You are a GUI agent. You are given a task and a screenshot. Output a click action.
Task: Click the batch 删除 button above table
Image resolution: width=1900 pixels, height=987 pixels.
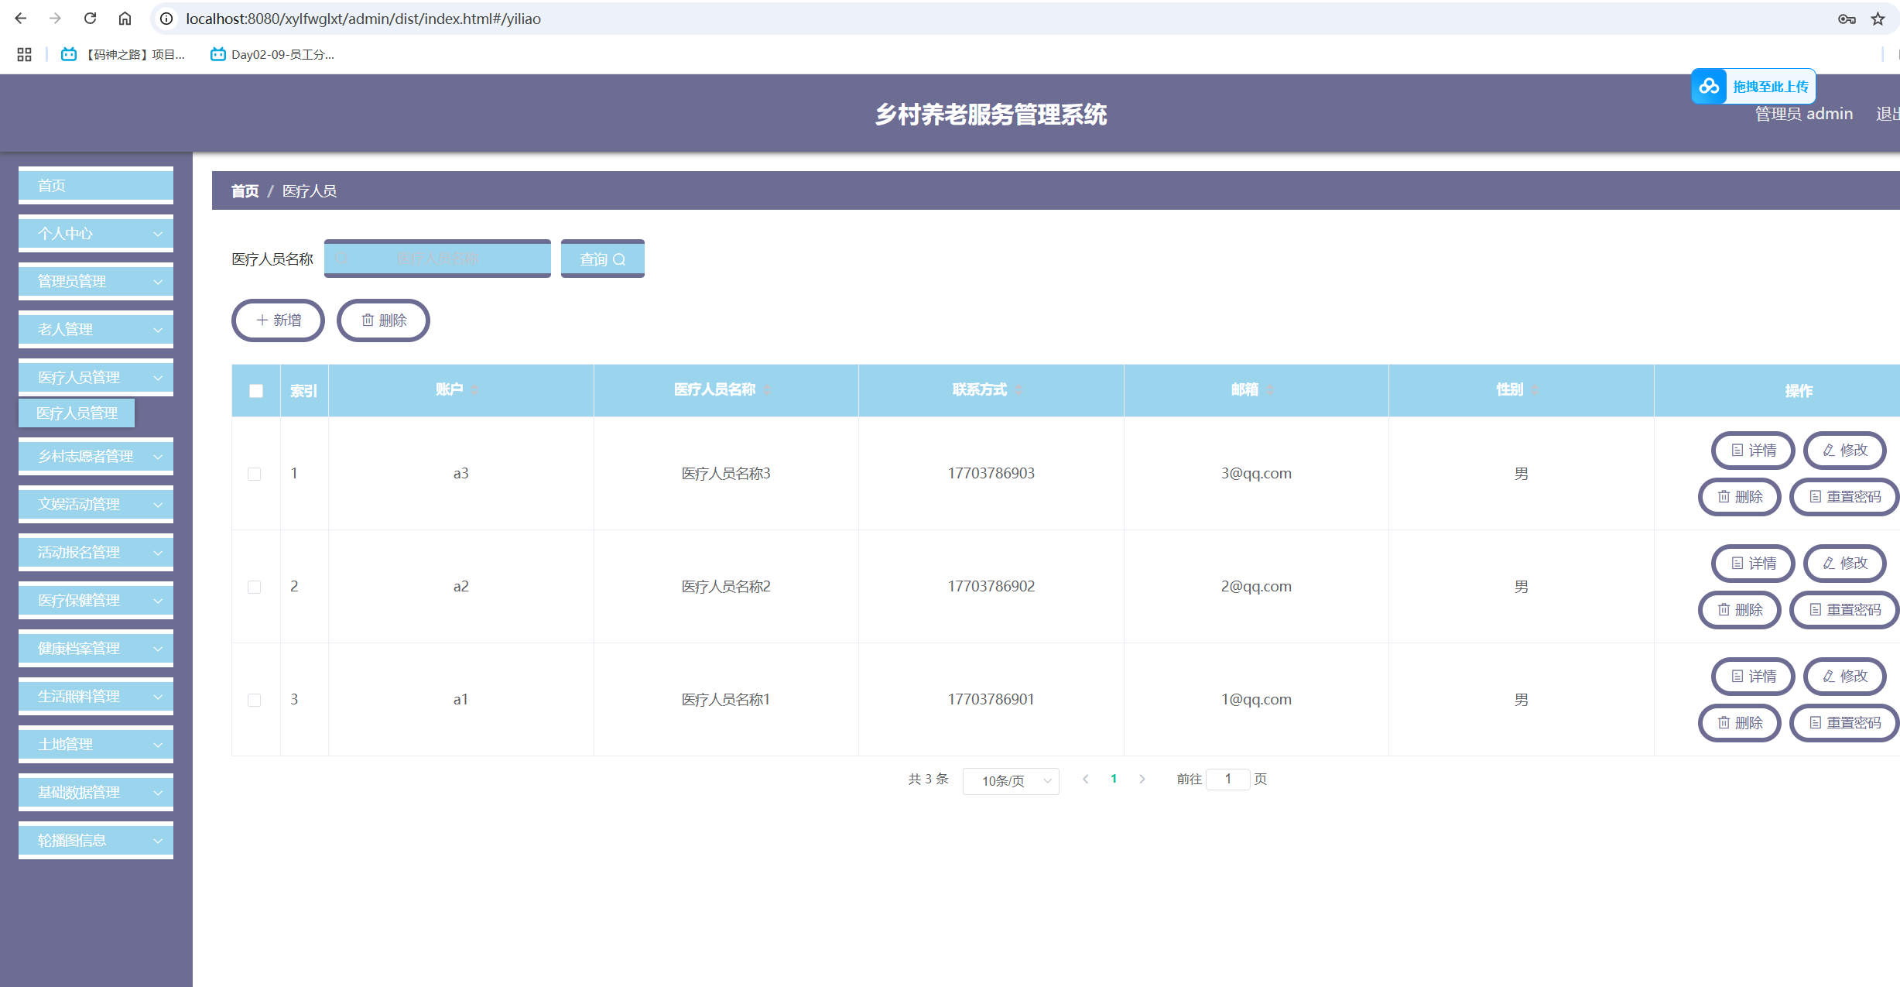click(383, 320)
